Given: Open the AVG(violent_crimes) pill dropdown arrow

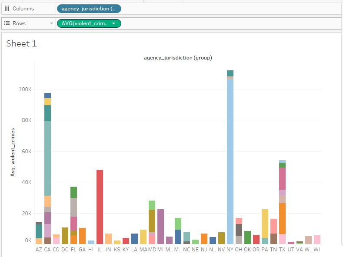Looking at the screenshot, I should 114,23.
